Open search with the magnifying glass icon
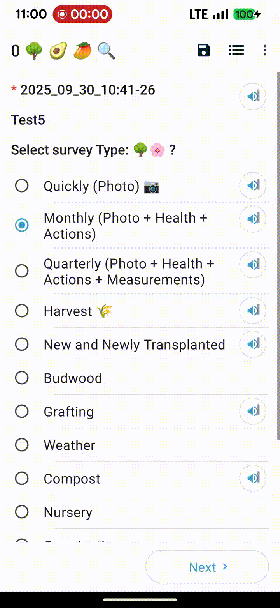Screen dimensions: 280x608 106,51
